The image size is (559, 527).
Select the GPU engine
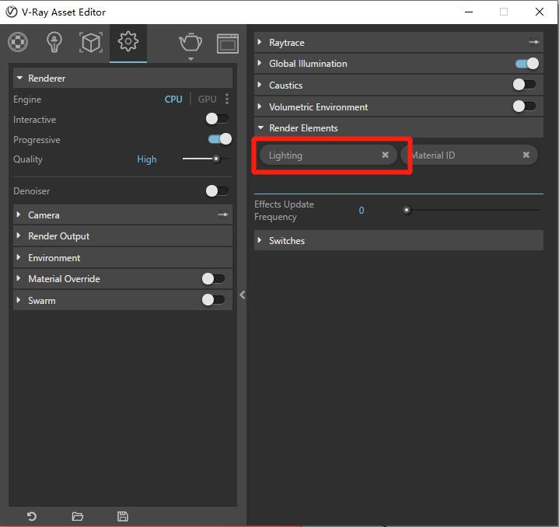(207, 99)
